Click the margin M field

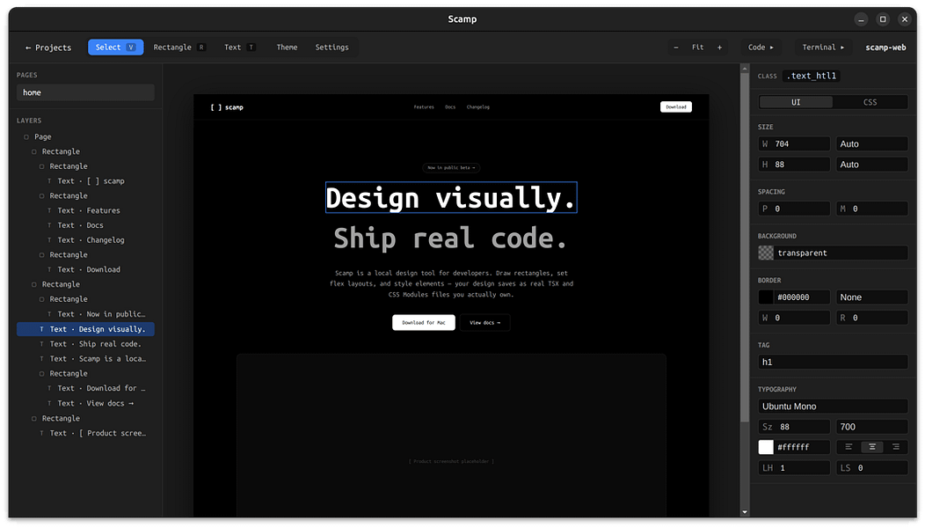(x=872, y=209)
